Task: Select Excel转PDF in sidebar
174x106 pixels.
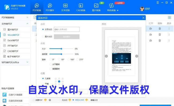Action: (x=15, y=40)
